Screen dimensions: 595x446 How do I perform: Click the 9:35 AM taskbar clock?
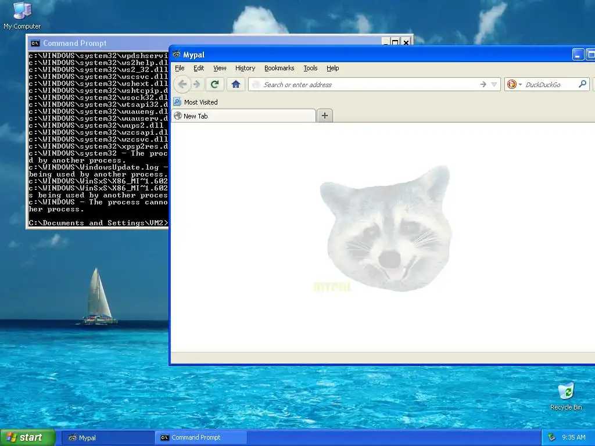tap(574, 438)
